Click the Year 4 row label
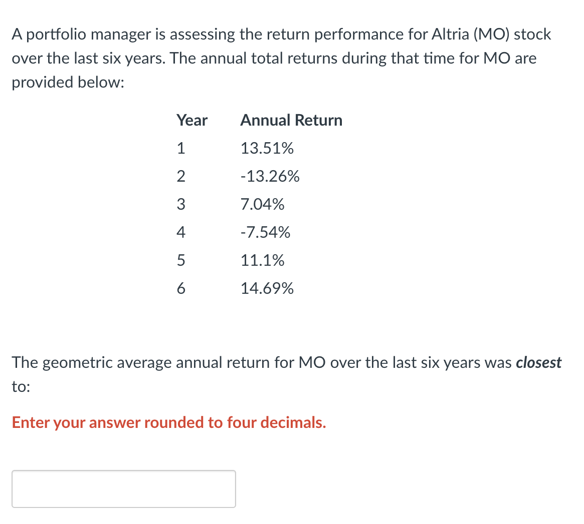Image resolution: width=584 pixels, height=524 pixels. click(181, 232)
